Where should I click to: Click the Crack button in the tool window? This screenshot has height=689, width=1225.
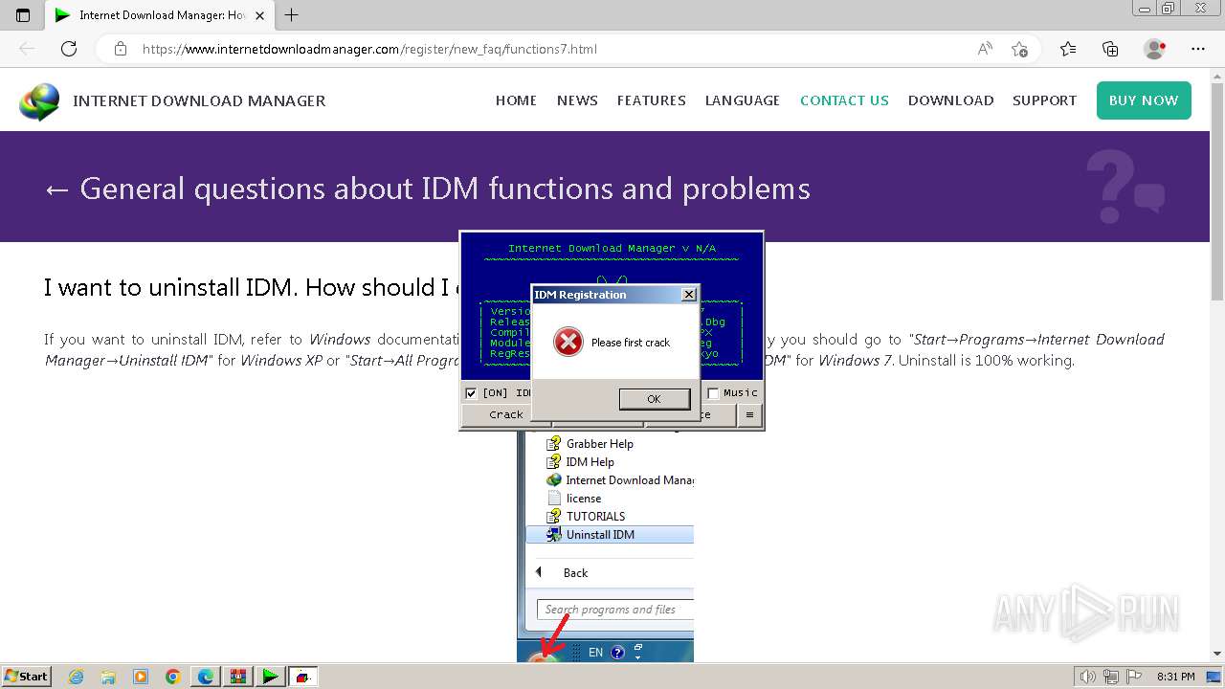coord(505,414)
